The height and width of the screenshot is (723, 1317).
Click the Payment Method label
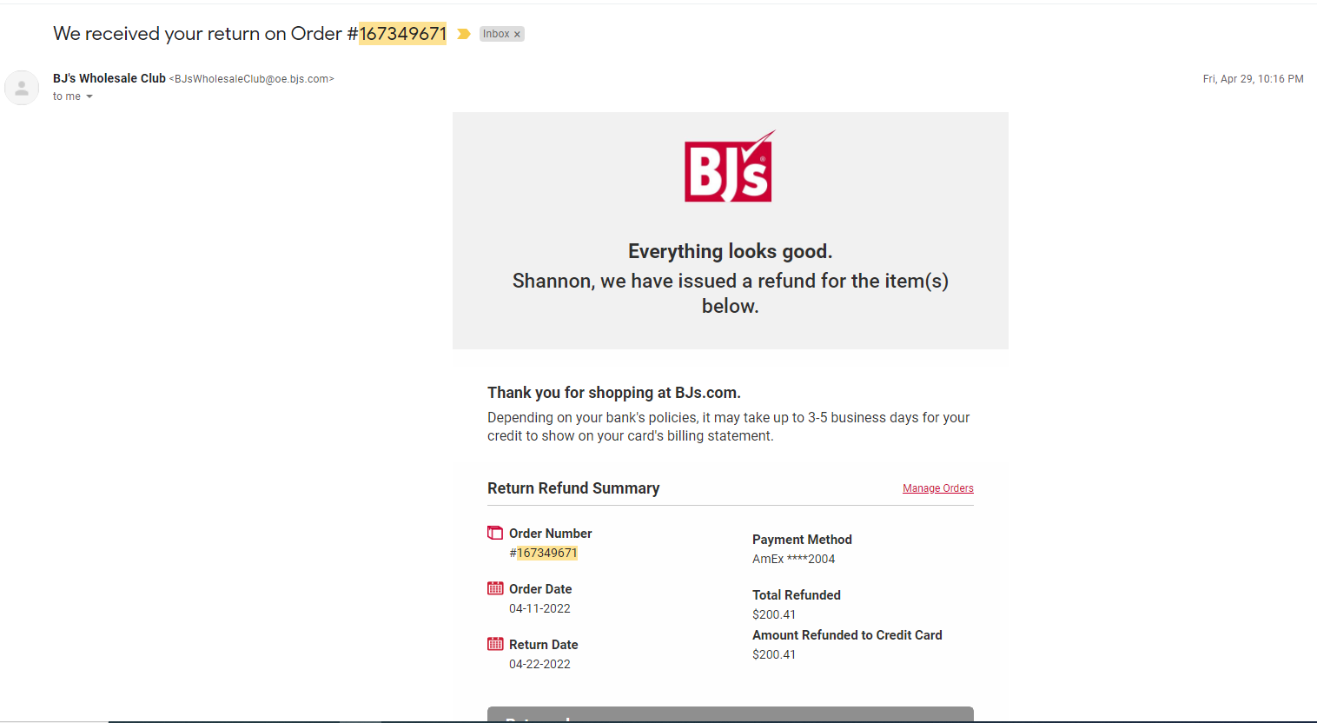802,540
